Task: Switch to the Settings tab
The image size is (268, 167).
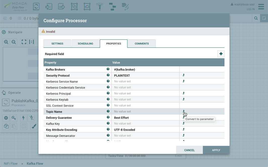Action: [x=57, y=44]
